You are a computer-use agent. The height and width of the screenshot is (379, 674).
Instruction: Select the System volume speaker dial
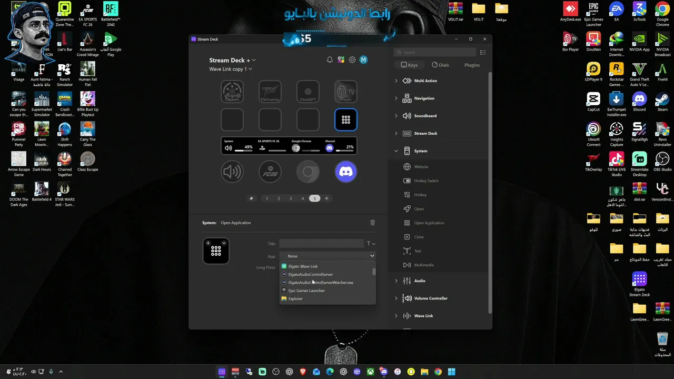[x=232, y=172]
